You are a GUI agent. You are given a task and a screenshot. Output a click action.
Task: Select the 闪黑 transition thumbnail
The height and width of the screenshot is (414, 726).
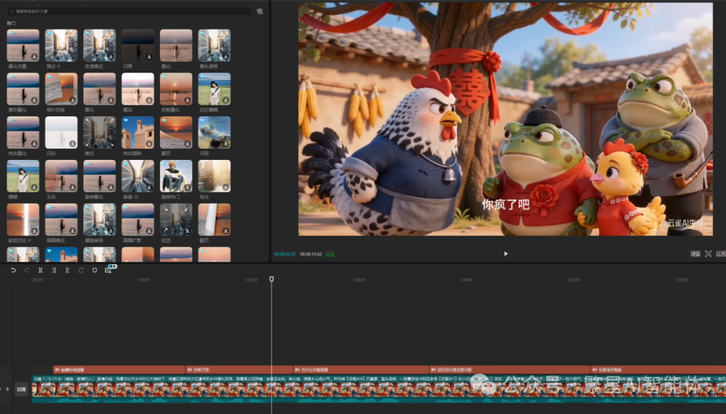pyautogui.click(x=138, y=46)
